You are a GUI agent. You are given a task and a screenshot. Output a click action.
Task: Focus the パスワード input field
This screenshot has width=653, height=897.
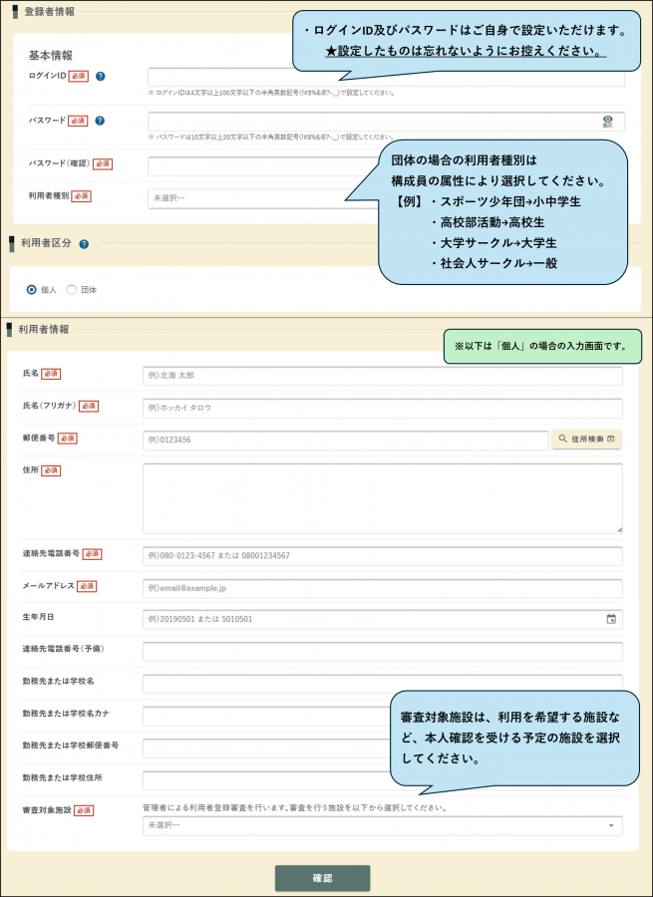tap(386, 122)
